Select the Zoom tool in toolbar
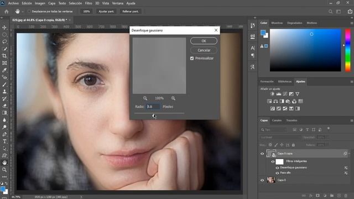 4,170
